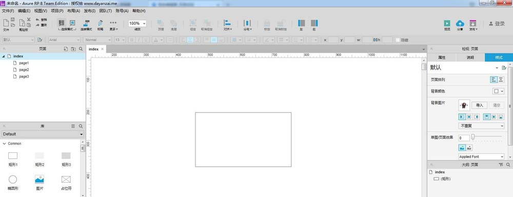Viewport: 513px width, 197px height.
Task: Open the View (视图) menu
Action: point(41,11)
